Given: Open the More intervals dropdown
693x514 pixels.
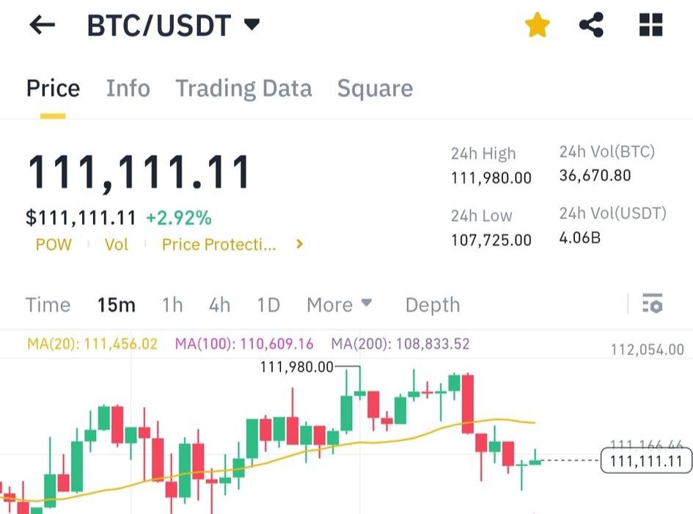Looking at the screenshot, I should pos(339,305).
